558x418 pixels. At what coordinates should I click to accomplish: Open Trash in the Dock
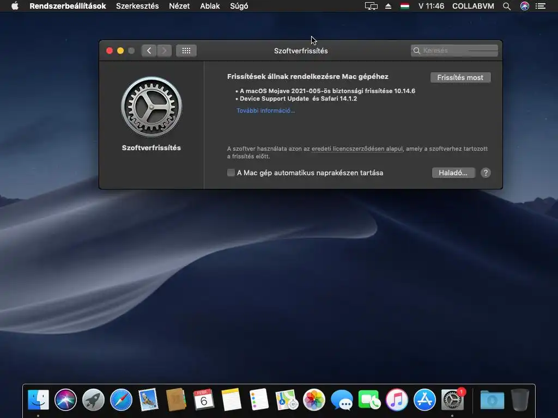(x=520, y=400)
